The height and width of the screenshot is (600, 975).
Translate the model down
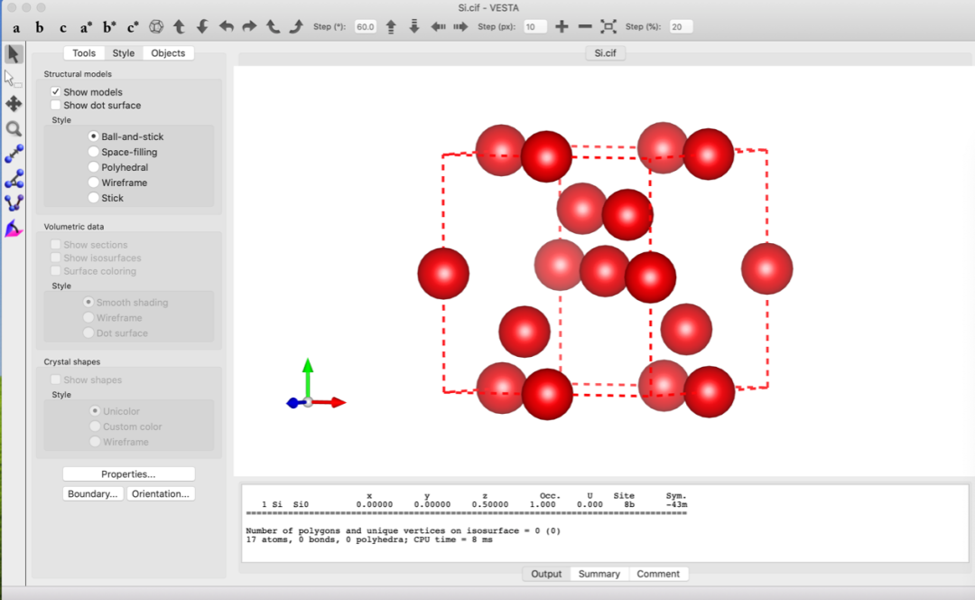tap(414, 27)
